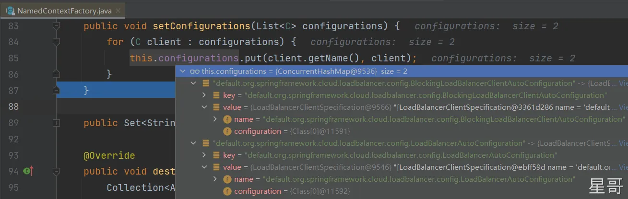
Task: Click the watch glasses icon beside this.configurations
Action: pos(194,71)
